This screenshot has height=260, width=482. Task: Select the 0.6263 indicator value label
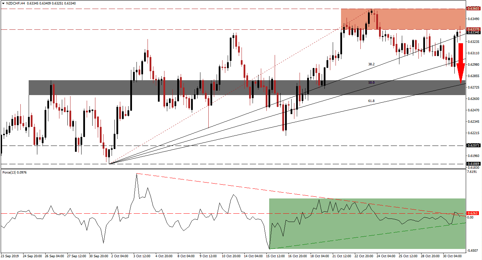tap(472, 213)
